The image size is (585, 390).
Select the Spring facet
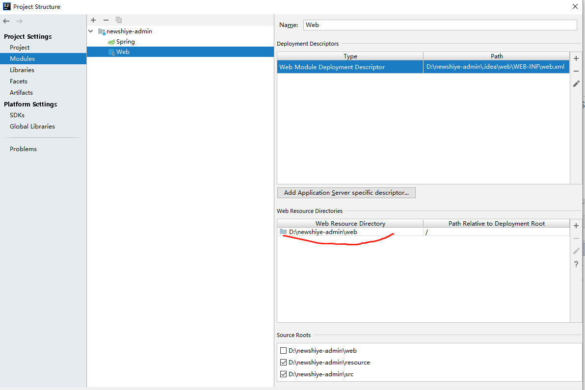pyautogui.click(x=125, y=42)
